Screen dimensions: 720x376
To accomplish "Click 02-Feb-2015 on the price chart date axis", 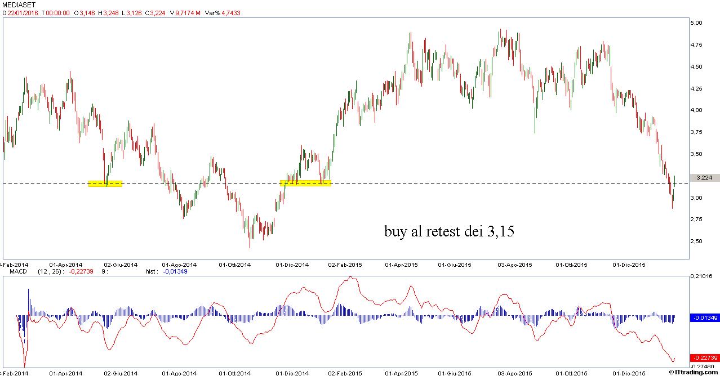I will (x=345, y=264).
